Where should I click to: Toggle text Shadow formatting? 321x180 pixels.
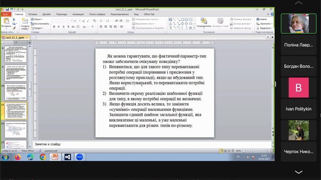tap(68, 26)
